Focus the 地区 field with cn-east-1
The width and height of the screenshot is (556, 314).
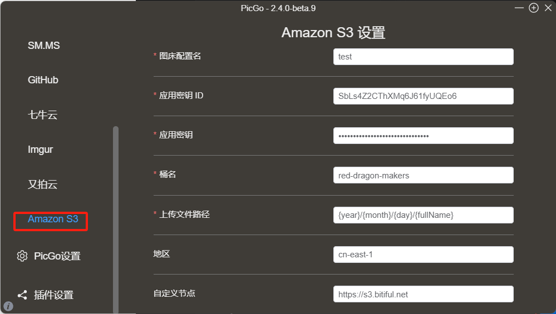pos(423,255)
